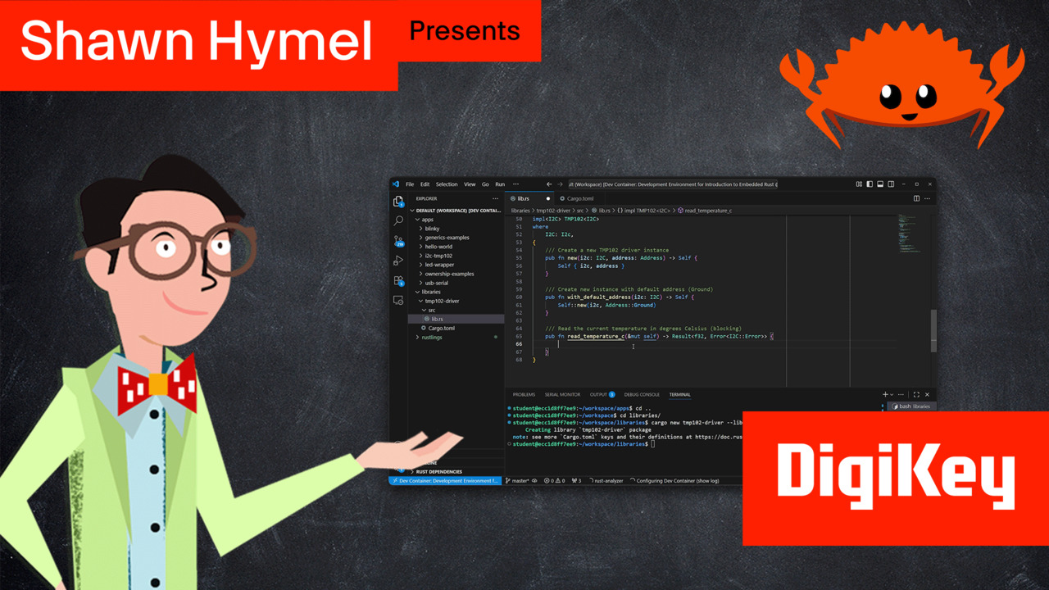
Task: Click Configuring Dev Container show log link
Action: click(676, 481)
